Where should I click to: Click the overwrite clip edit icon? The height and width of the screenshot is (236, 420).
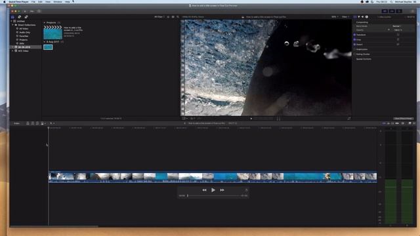[x=42, y=123]
